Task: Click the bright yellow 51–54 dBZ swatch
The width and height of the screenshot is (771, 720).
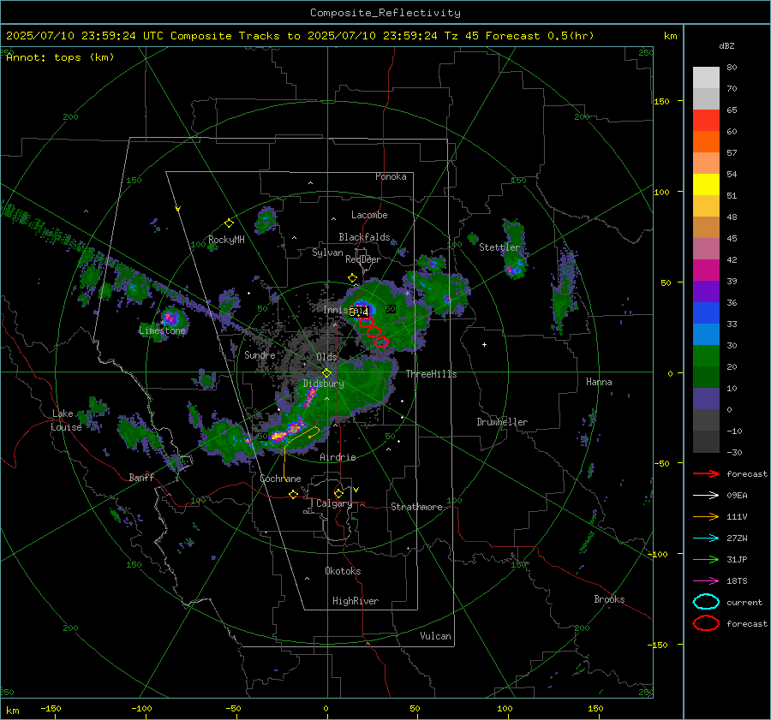Action: [x=706, y=185]
